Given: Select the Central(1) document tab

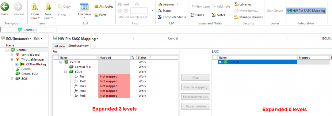Looking at the screenshot, I should click(x=27, y=30).
